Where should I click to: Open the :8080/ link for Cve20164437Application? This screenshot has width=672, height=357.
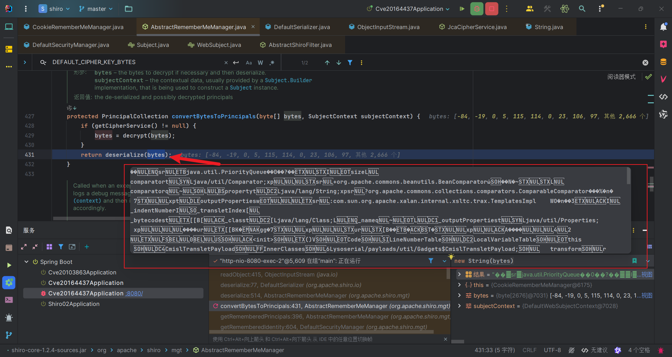tap(134, 293)
